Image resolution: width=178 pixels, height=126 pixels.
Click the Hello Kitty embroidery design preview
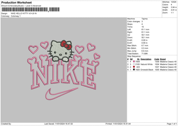click(64, 70)
